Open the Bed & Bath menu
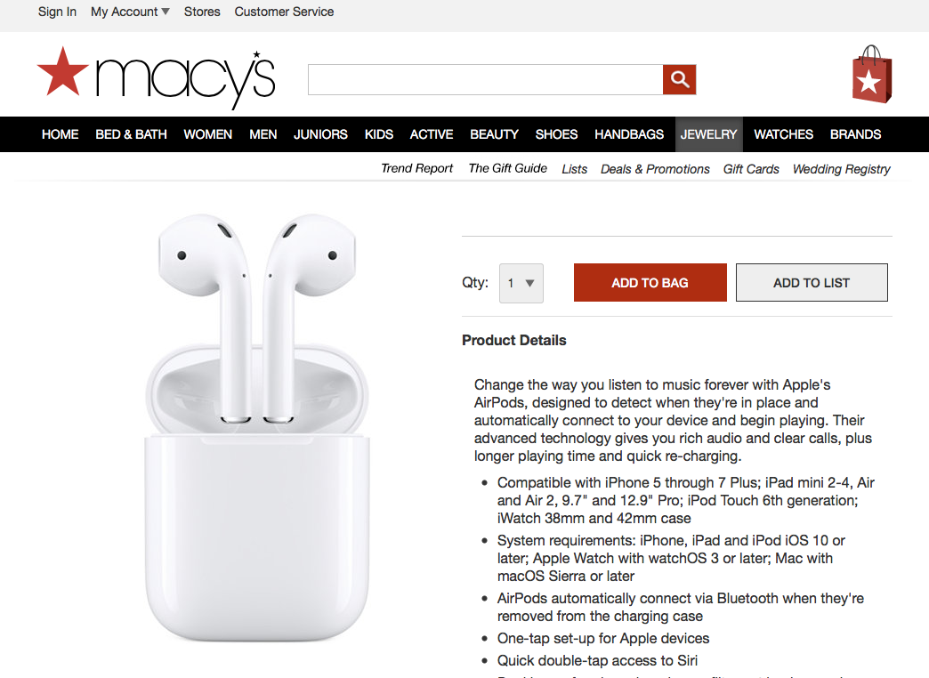This screenshot has width=929, height=678. pyautogui.click(x=131, y=134)
